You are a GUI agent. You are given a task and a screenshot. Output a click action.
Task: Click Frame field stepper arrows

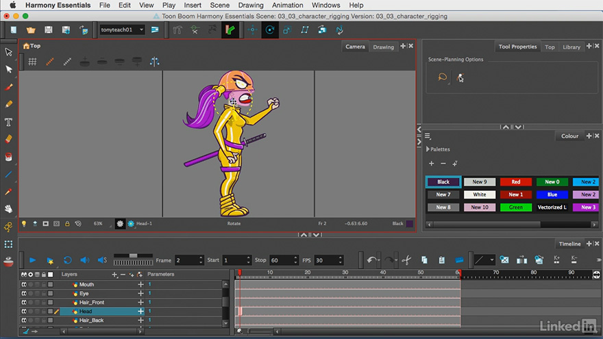(x=200, y=260)
